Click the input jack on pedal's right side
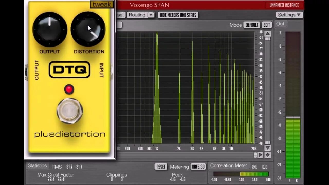The image size is (329, 185). tap(112, 72)
